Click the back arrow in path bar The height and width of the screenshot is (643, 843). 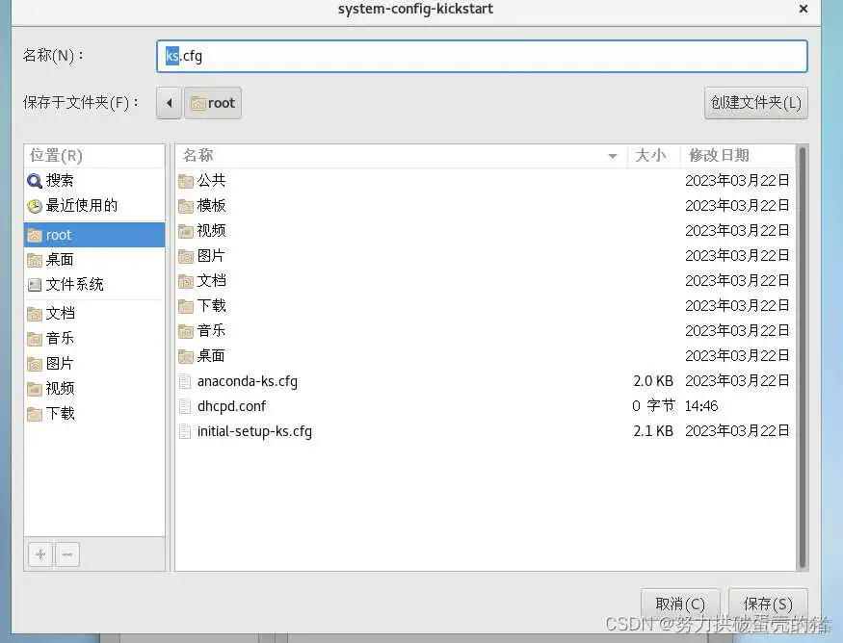(x=169, y=103)
